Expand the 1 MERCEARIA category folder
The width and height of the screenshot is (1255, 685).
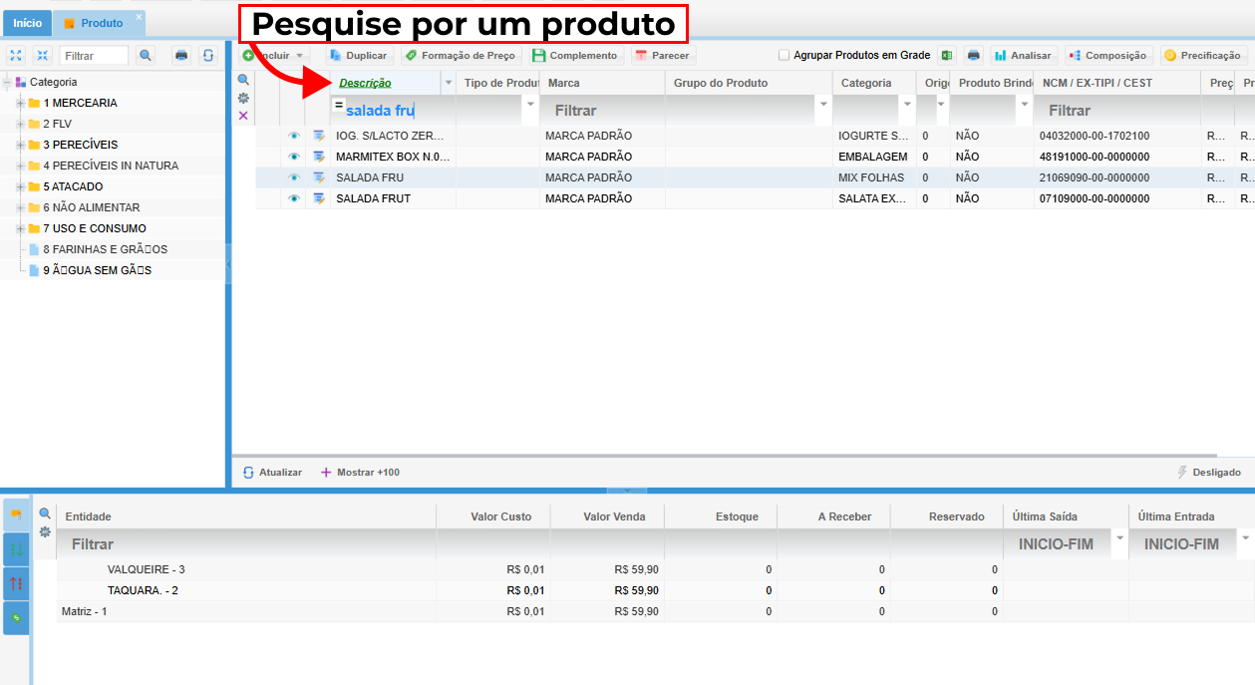(20, 103)
